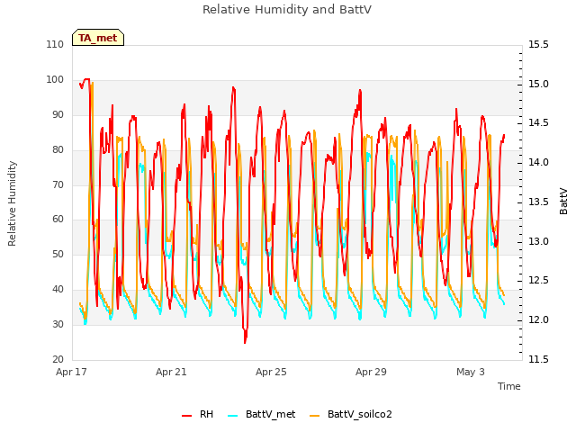Click the 12.0 right axis value
Image resolution: width=576 pixels, height=432 pixels.
[x=538, y=320]
